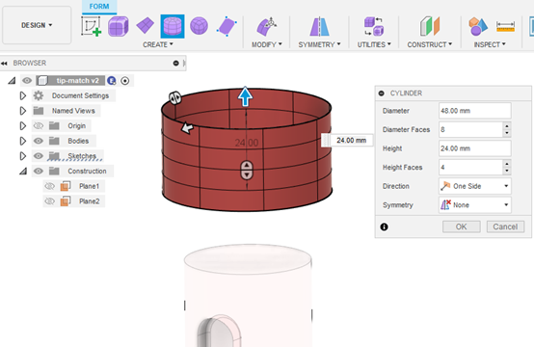Screen dimensions: 534x347
Task: Collapse the Cylinder dialog minus icon
Action: tap(382, 93)
